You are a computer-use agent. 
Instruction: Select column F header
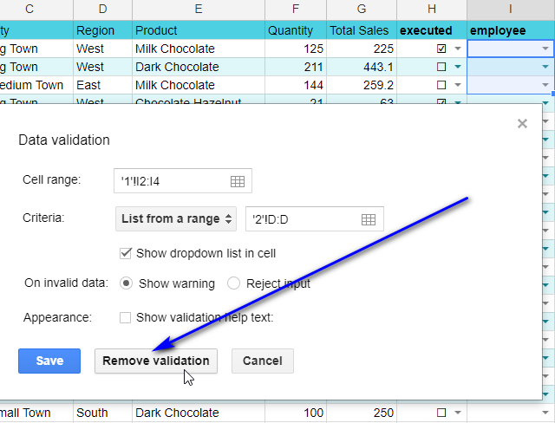pos(296,10)
